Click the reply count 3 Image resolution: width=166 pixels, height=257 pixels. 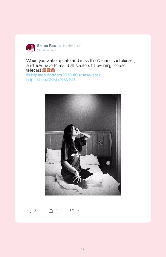point(35,211)
